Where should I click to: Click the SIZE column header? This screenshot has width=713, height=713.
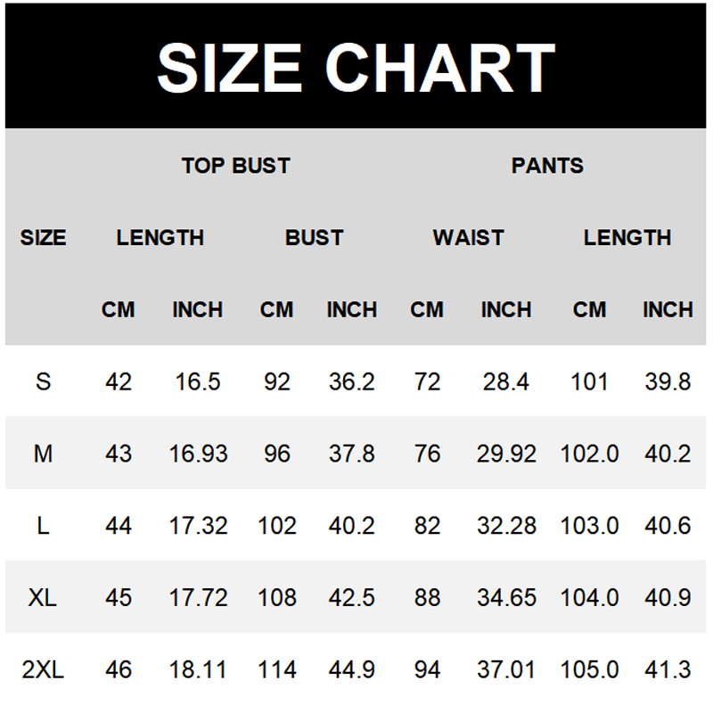[43, 238]
